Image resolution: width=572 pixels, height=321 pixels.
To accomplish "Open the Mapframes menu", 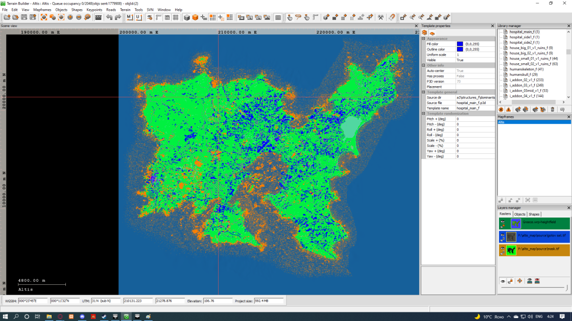I will (x=42, y=10).
